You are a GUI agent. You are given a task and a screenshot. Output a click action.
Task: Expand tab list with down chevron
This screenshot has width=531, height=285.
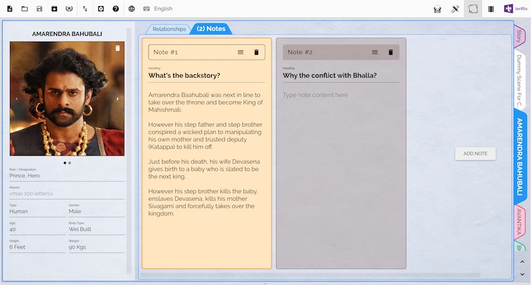[x=522, y=274]
